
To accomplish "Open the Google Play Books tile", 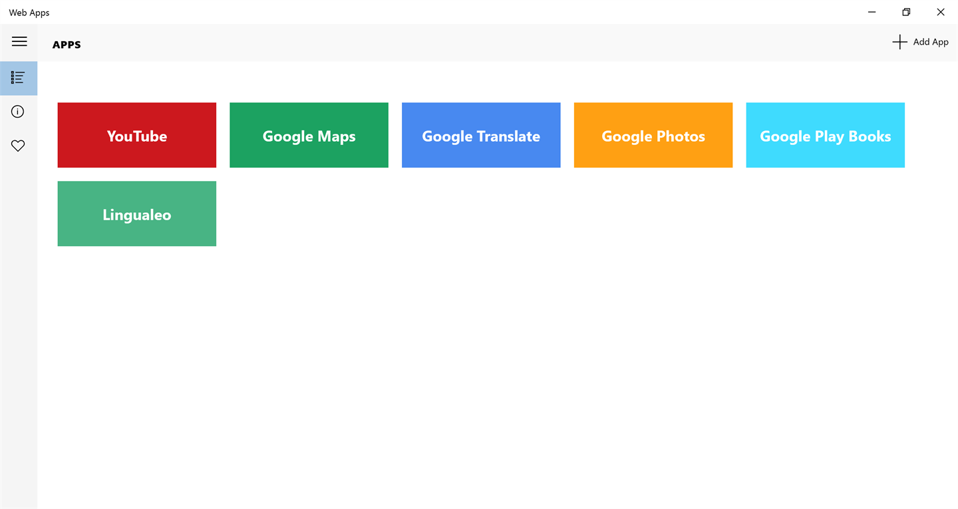I will click(825, 135).
